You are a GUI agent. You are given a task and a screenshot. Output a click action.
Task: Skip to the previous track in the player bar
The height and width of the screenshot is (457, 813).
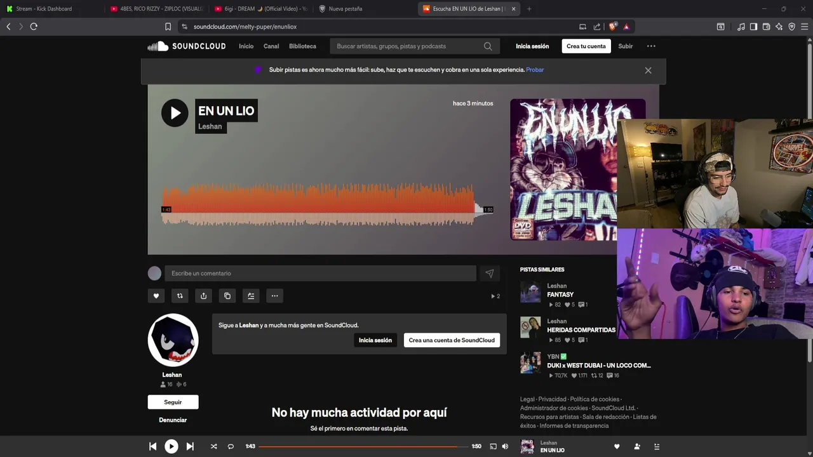point(152,447)
